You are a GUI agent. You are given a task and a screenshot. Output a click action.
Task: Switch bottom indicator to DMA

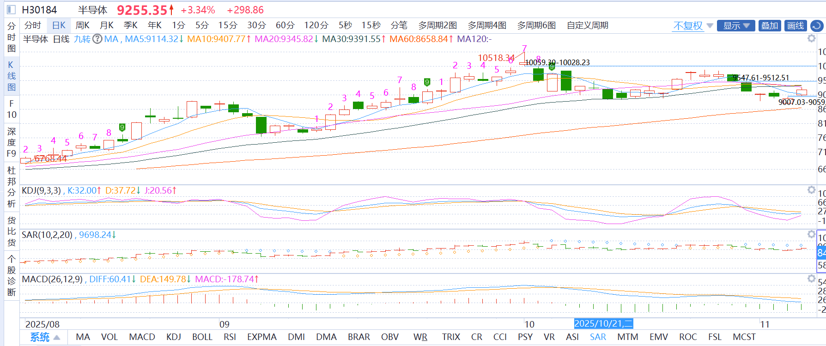pyautogui.click(x=326, y=337)
